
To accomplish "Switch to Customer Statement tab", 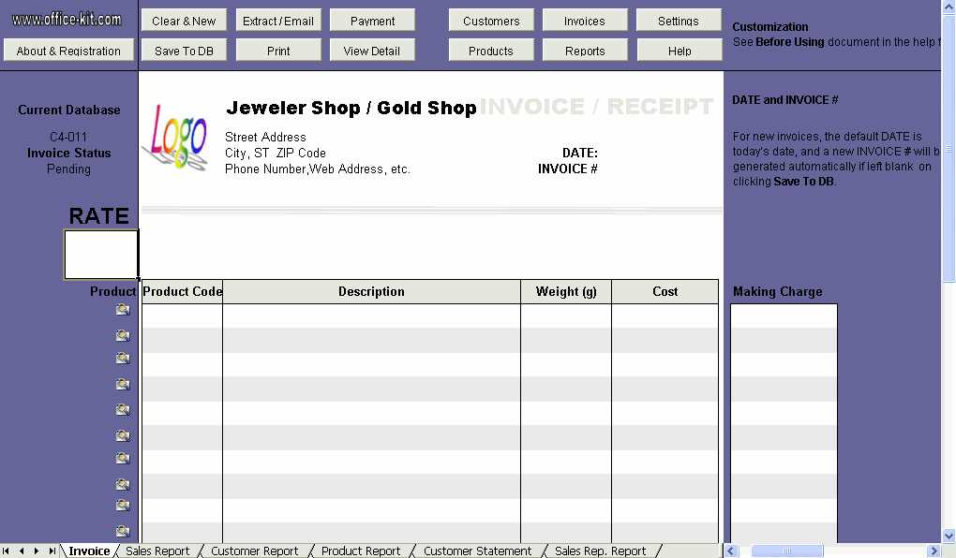I will pyautogui.click(x=477, y=551).
